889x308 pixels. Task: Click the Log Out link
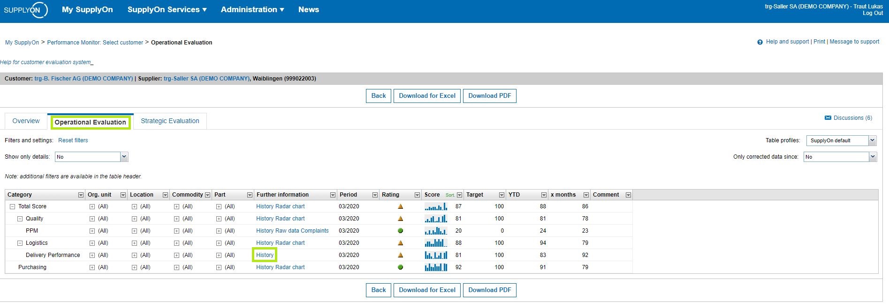[873, 13]
